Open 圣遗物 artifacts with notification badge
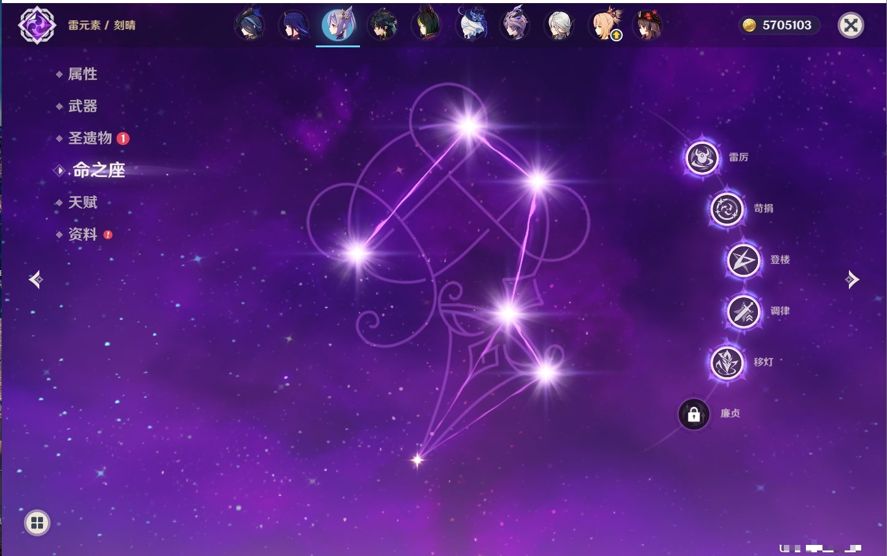Viewport: 887px width, 556px height. (x=90, y=138)
